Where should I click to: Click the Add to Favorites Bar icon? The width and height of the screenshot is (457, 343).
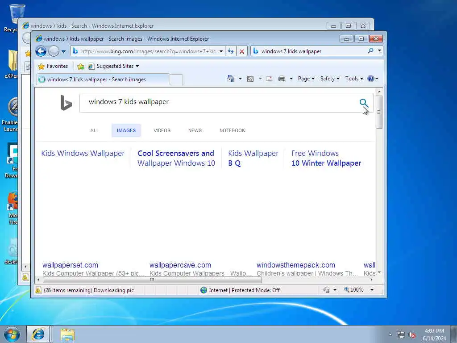[x=81, y=67]
